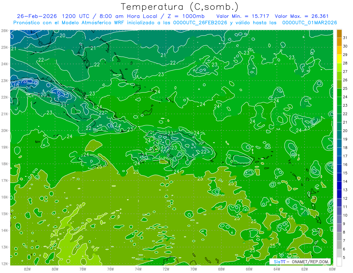Click the color scale label 31
The width and height of the screenshot is (353, 273).
click(345, 38)
